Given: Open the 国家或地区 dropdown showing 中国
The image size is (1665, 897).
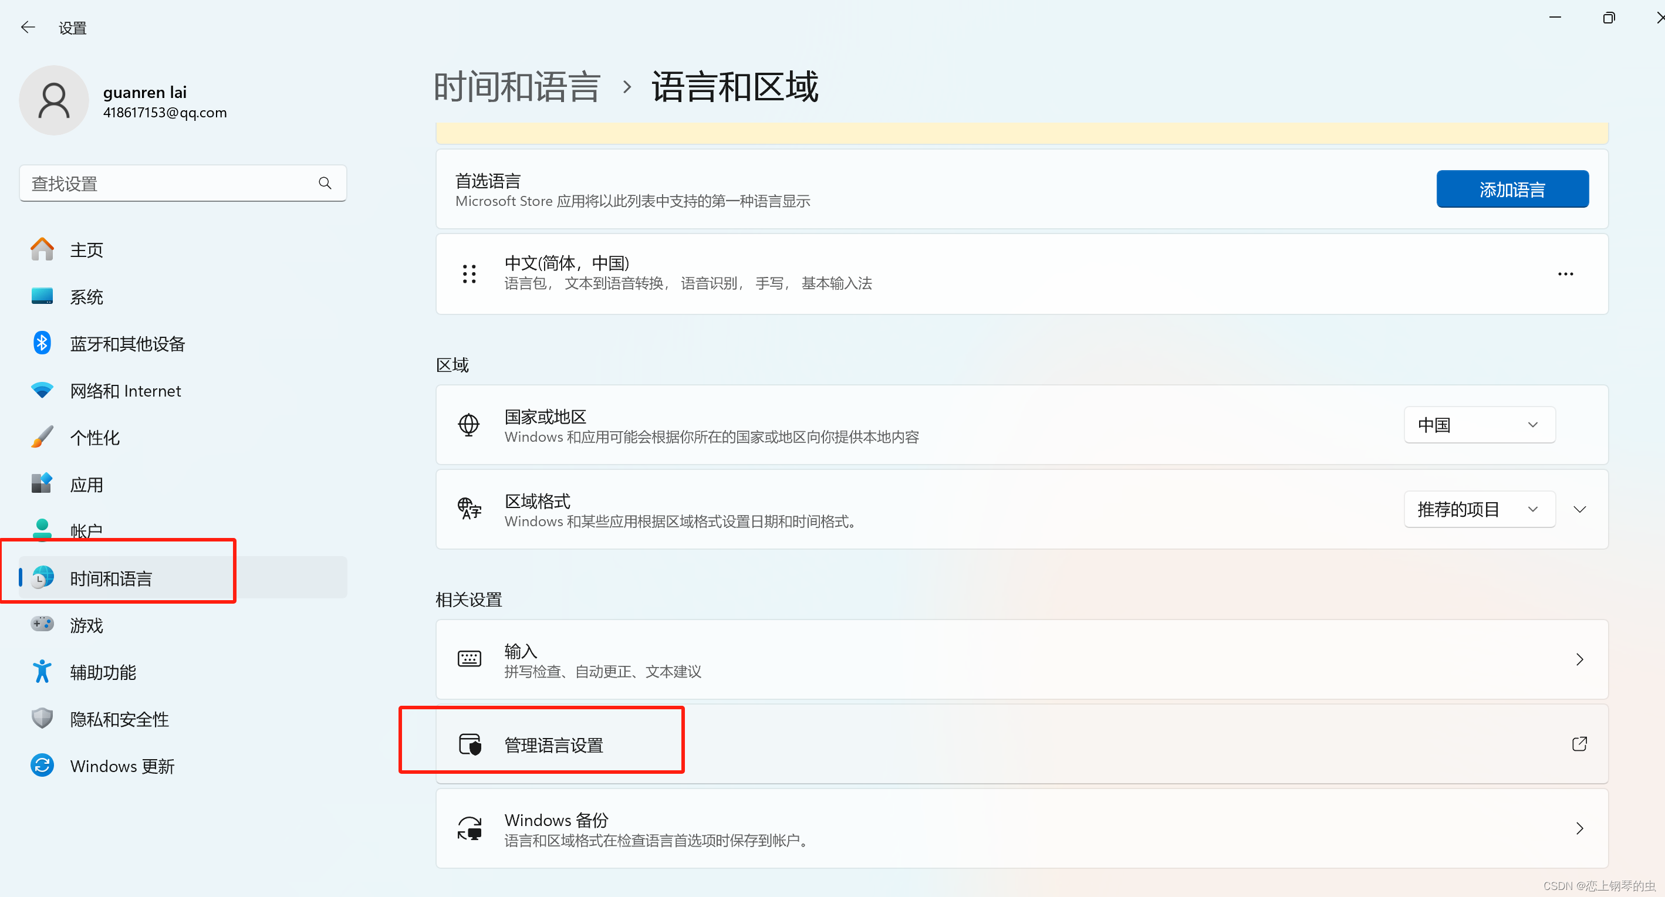Looking at the screenshot, I should tap(1479, 425).
